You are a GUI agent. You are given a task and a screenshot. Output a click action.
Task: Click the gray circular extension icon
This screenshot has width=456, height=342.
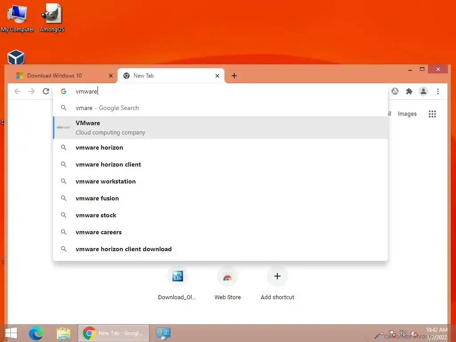point(395,91)
